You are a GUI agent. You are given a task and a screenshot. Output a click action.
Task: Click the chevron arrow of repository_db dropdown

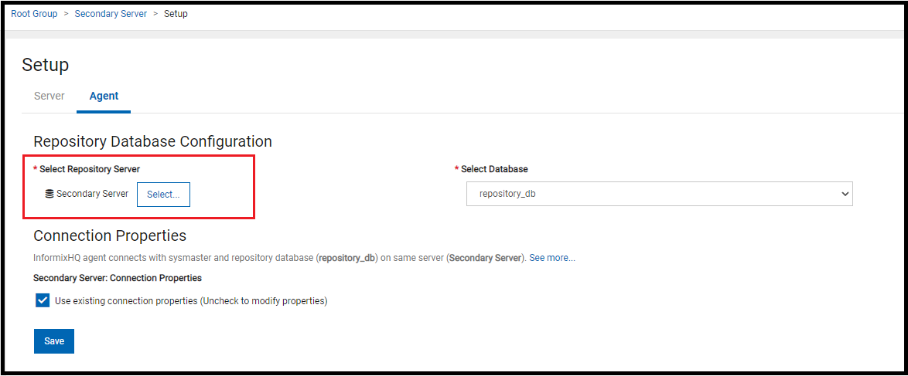click(x=844, y=194)
